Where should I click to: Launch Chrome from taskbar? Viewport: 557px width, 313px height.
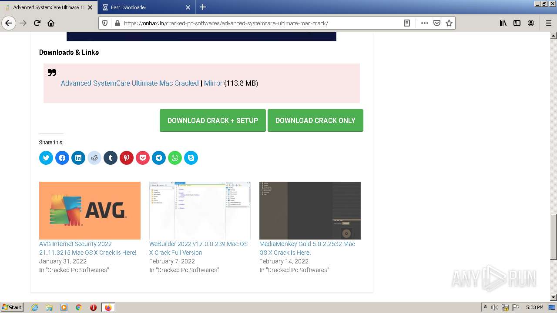tap(78, 307)
